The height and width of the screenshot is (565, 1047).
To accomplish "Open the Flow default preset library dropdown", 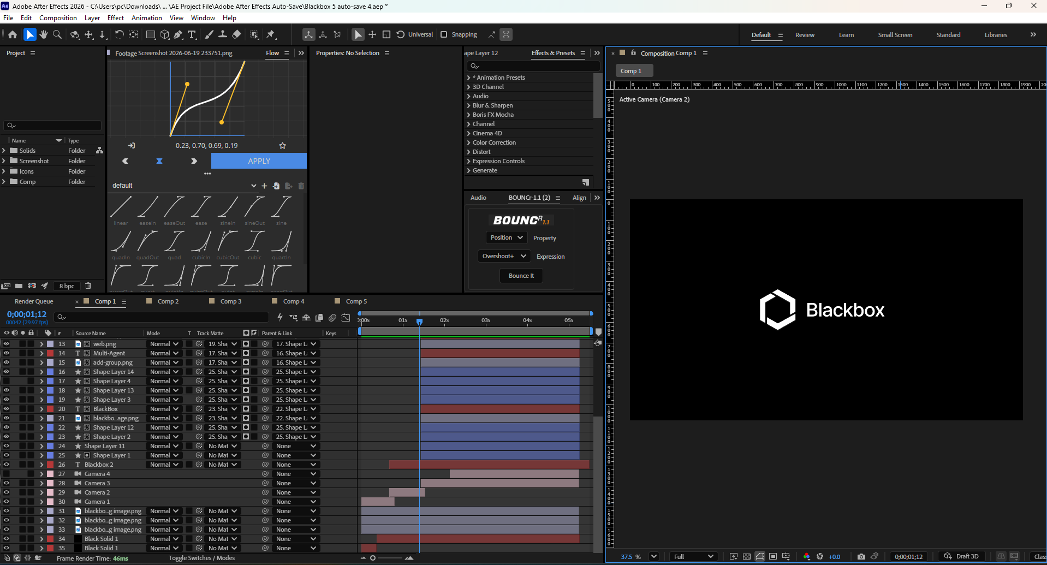I will pyautogui.click(x=185, y=186).
